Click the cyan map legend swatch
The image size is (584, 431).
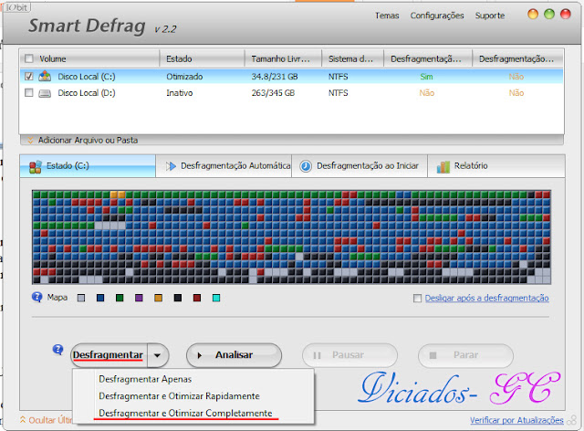pyautogui.click(x=216, y=298)
